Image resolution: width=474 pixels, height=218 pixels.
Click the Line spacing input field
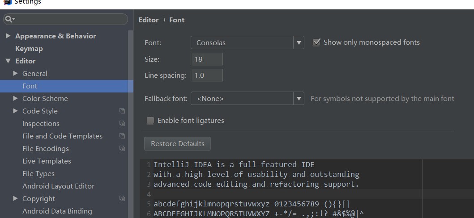pyautogui.click(x=206, y=75)
